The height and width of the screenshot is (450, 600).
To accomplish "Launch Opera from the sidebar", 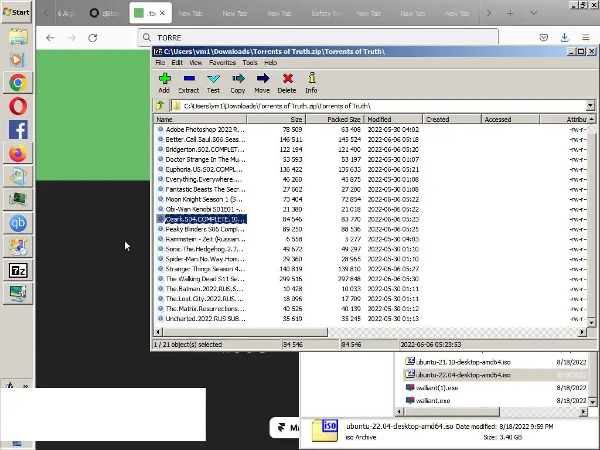I will point(18,107).
